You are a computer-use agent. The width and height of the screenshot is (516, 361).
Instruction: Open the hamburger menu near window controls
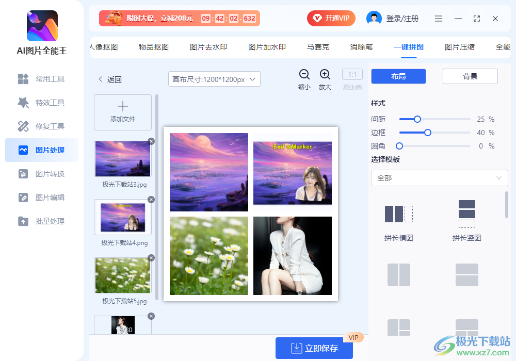(439, 18)
